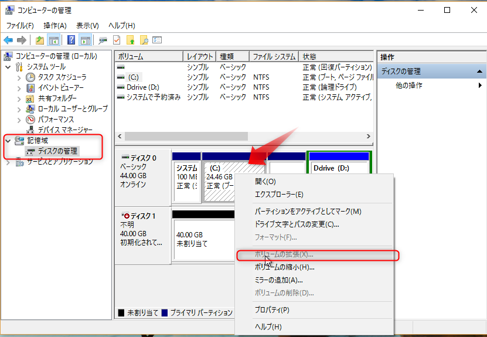This screenshot has height=337, width=487.
Task: Select the Ddrive (D:) row in volume list
Action: pyautogui.click(x=143, y=87)
